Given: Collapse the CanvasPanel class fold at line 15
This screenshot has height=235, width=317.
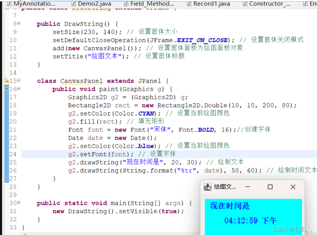Looking at the screenshot, I should coord(18,81).
